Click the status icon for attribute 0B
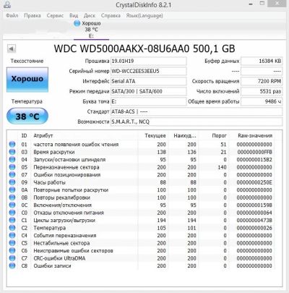Image resolution: width=289 pixels, height=293 pixels. click(x=12, y=198)
